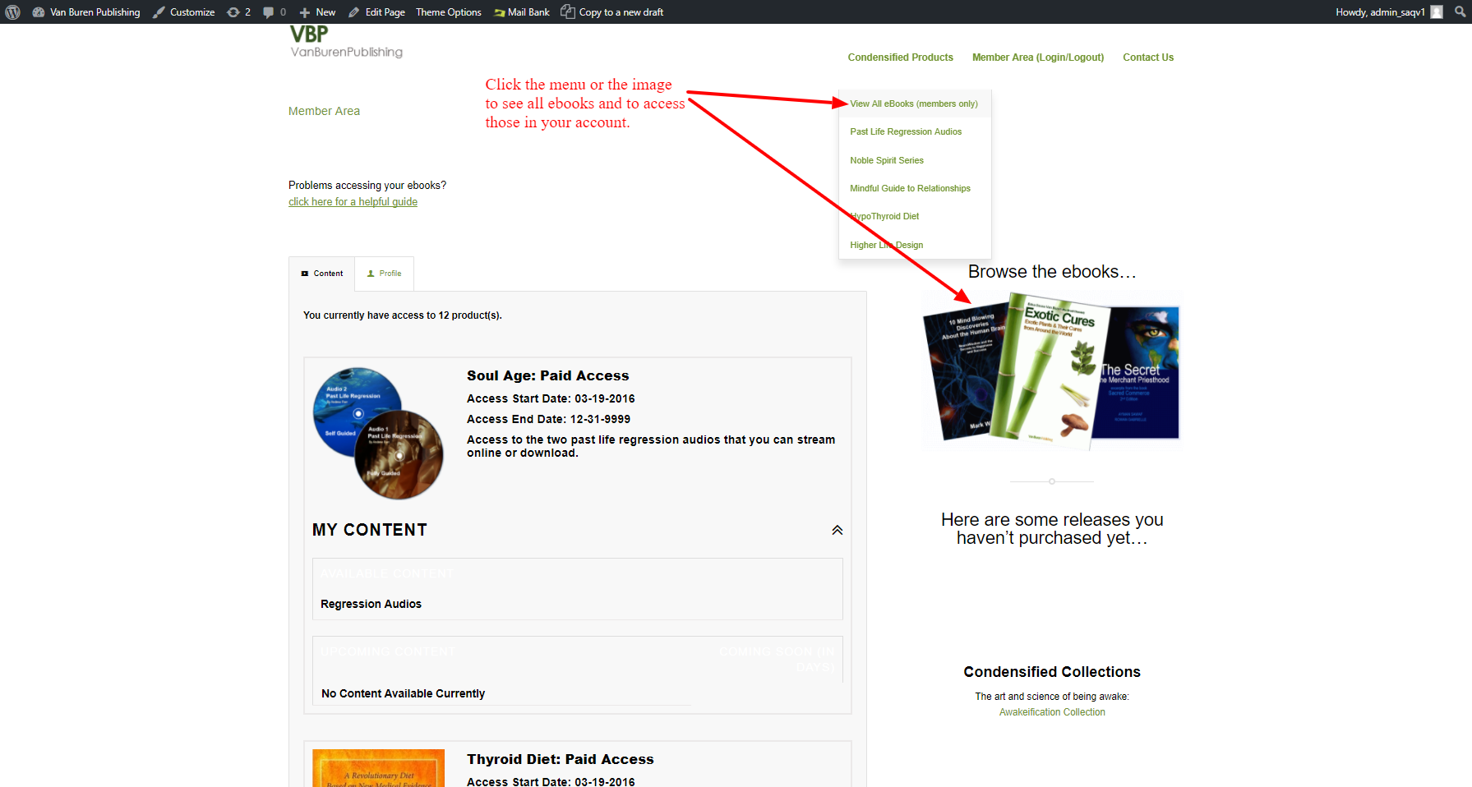Click the Exotic Cures ebook carousel image
The height and width of the screenshot is (787, 1472).
(x=1052, y=369)
